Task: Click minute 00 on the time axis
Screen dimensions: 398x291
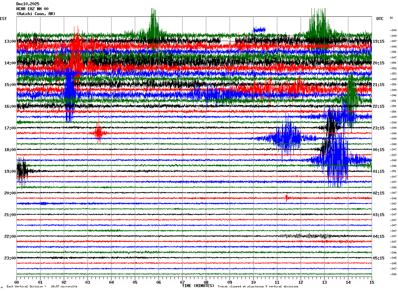Action: point(16,282)
